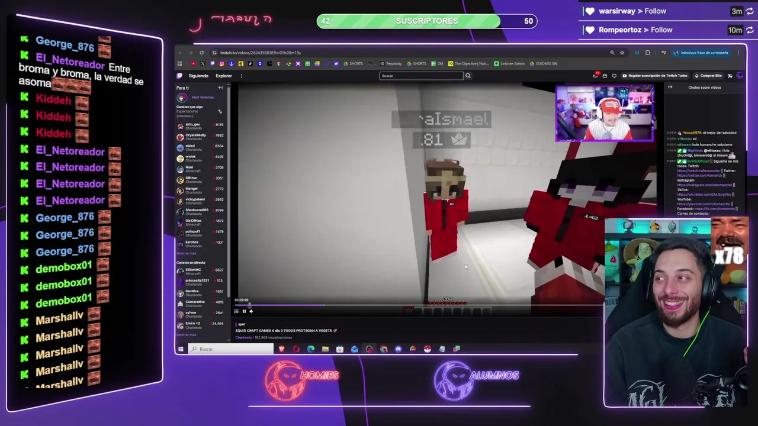758x426 pixels.
Task: Open Microsoft Edge from taskbar
Action: click(311, 349)
